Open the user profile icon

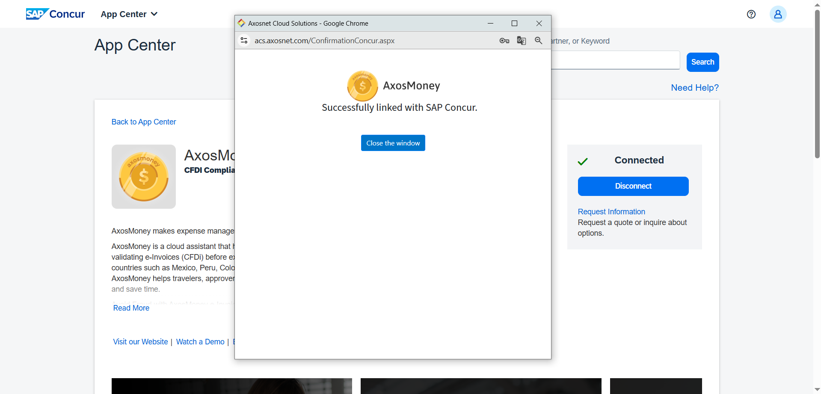click(778, 14)
